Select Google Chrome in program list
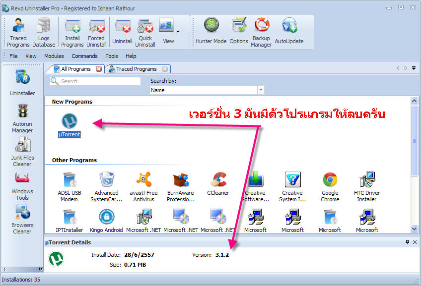 330,187
